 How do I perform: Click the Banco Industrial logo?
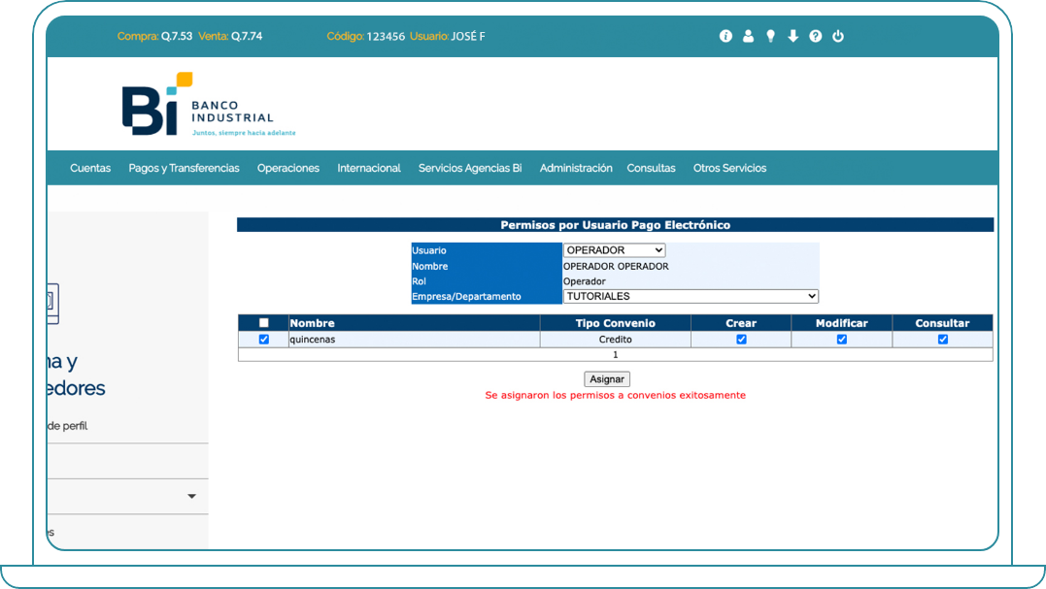(x=208, y=104)
